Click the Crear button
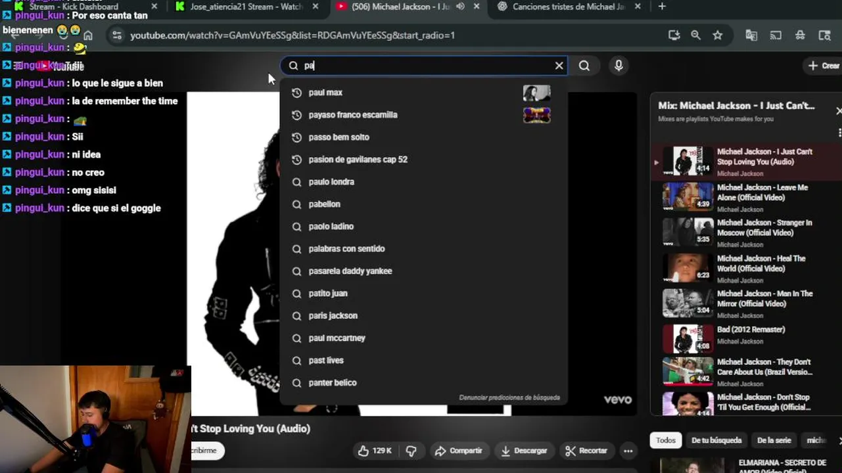 click(824, 66)
